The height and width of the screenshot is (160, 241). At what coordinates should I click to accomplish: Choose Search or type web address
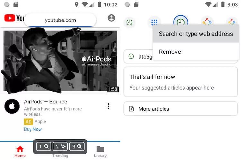point(196,34)
